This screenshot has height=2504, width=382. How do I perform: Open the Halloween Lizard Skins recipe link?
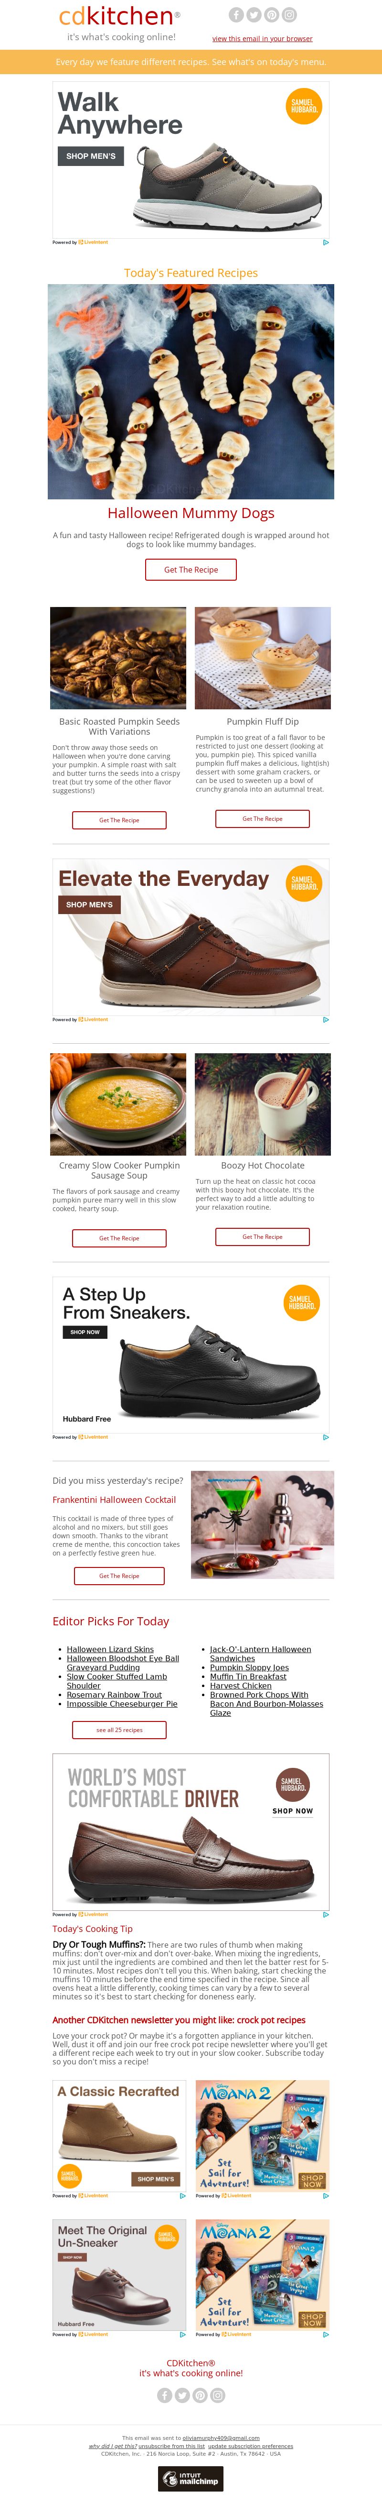(x=110, y=1649)
